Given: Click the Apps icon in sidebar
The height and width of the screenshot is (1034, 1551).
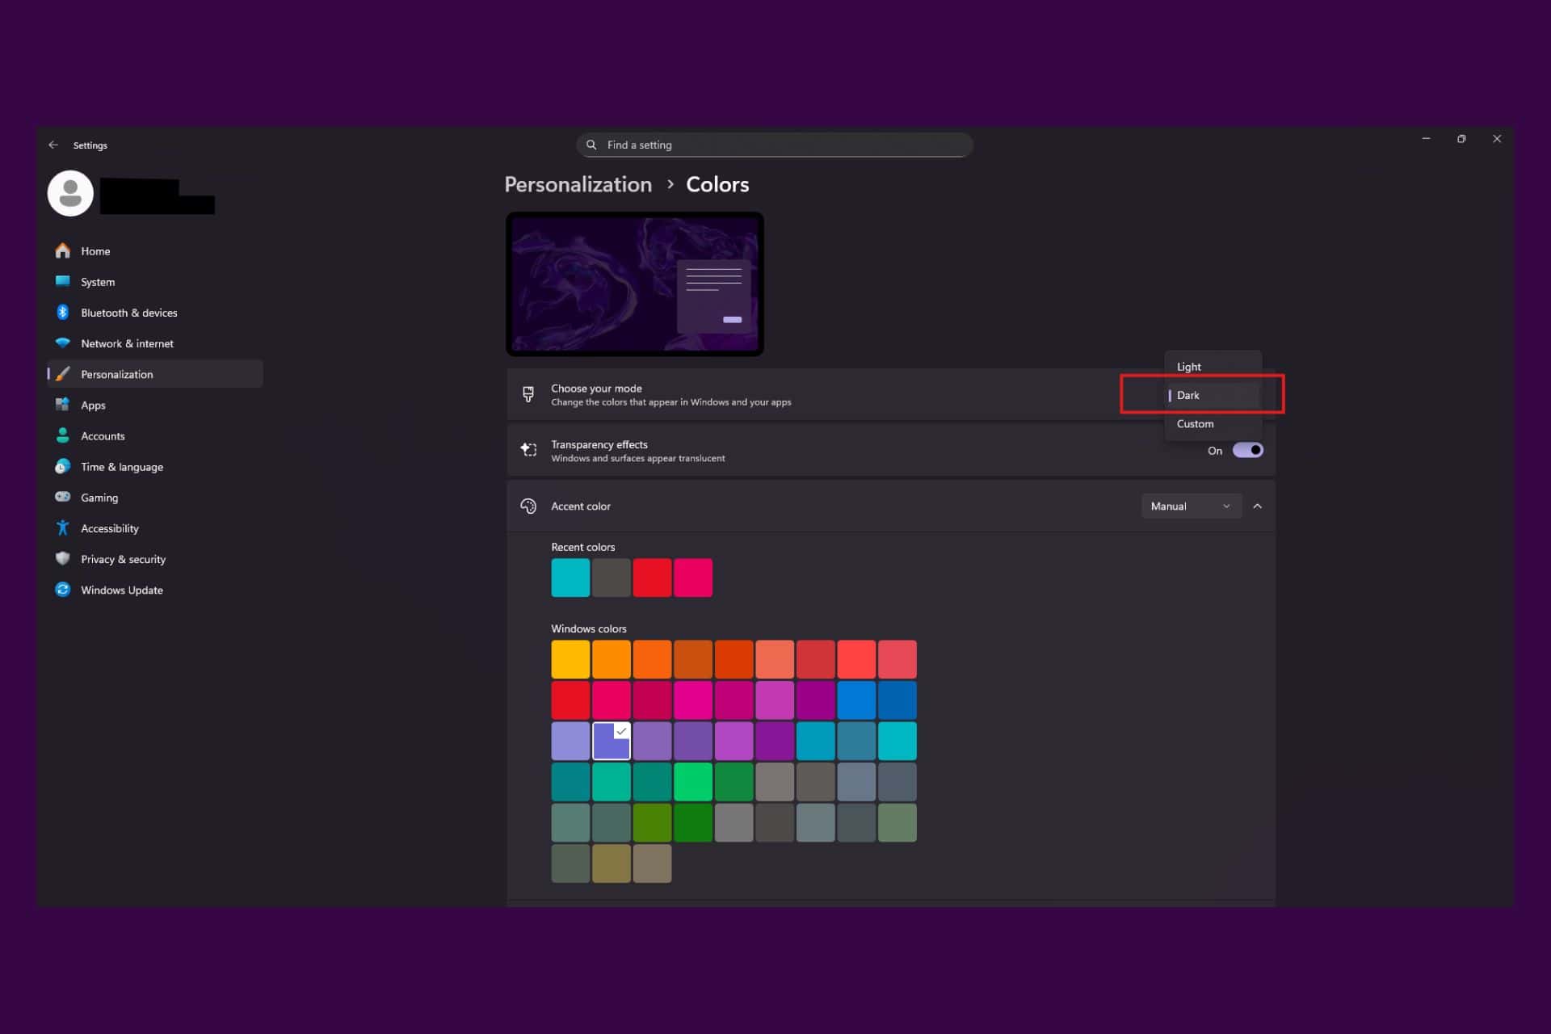Looking at the screenshot, I should coord(63,405).
